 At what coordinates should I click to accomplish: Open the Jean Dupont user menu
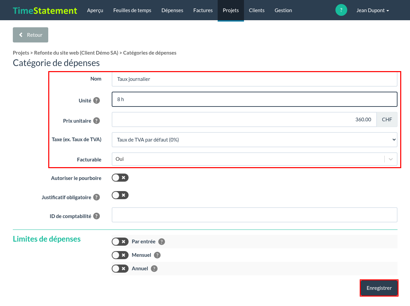click(373, 10)
